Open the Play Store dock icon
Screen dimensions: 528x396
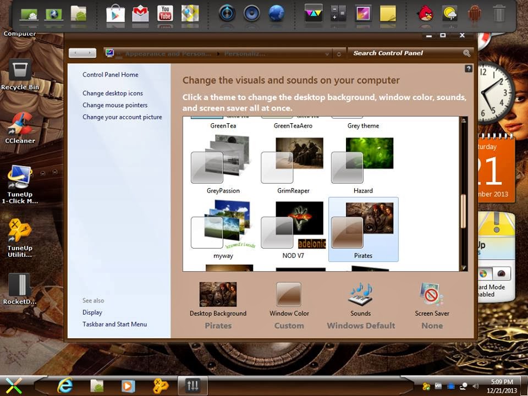[116, 14]
